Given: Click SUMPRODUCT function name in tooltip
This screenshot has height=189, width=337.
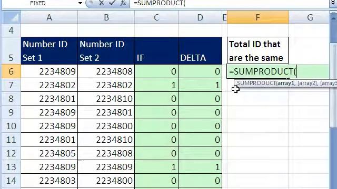Looking at the screenshot, I should 256,83.
